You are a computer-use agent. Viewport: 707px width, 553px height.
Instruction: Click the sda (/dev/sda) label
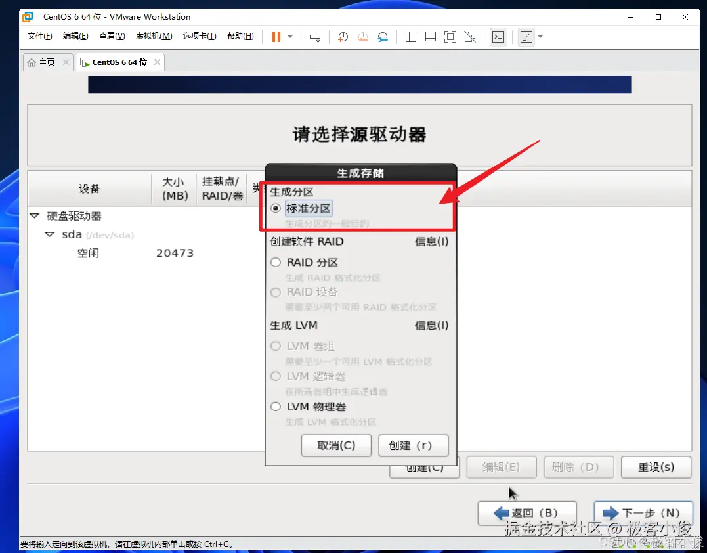98,234
